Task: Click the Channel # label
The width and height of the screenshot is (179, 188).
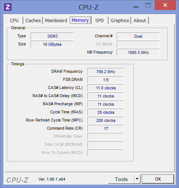Action: (x=104, y=36)
